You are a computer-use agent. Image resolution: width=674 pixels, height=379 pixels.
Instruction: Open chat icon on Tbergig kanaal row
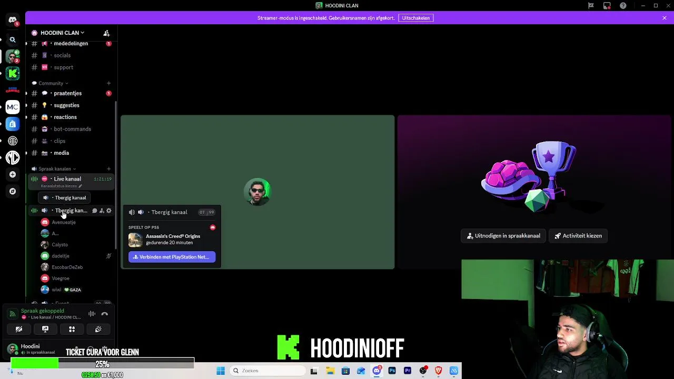(x=95, y=211)
